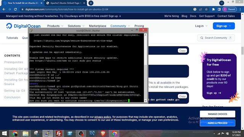Reload the page with refresh icon
The image size is (244, 137).
click(15, 9)
